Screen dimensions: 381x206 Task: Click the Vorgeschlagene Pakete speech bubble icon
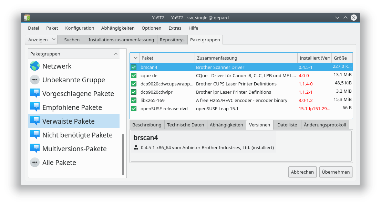[x=35, y=93]
